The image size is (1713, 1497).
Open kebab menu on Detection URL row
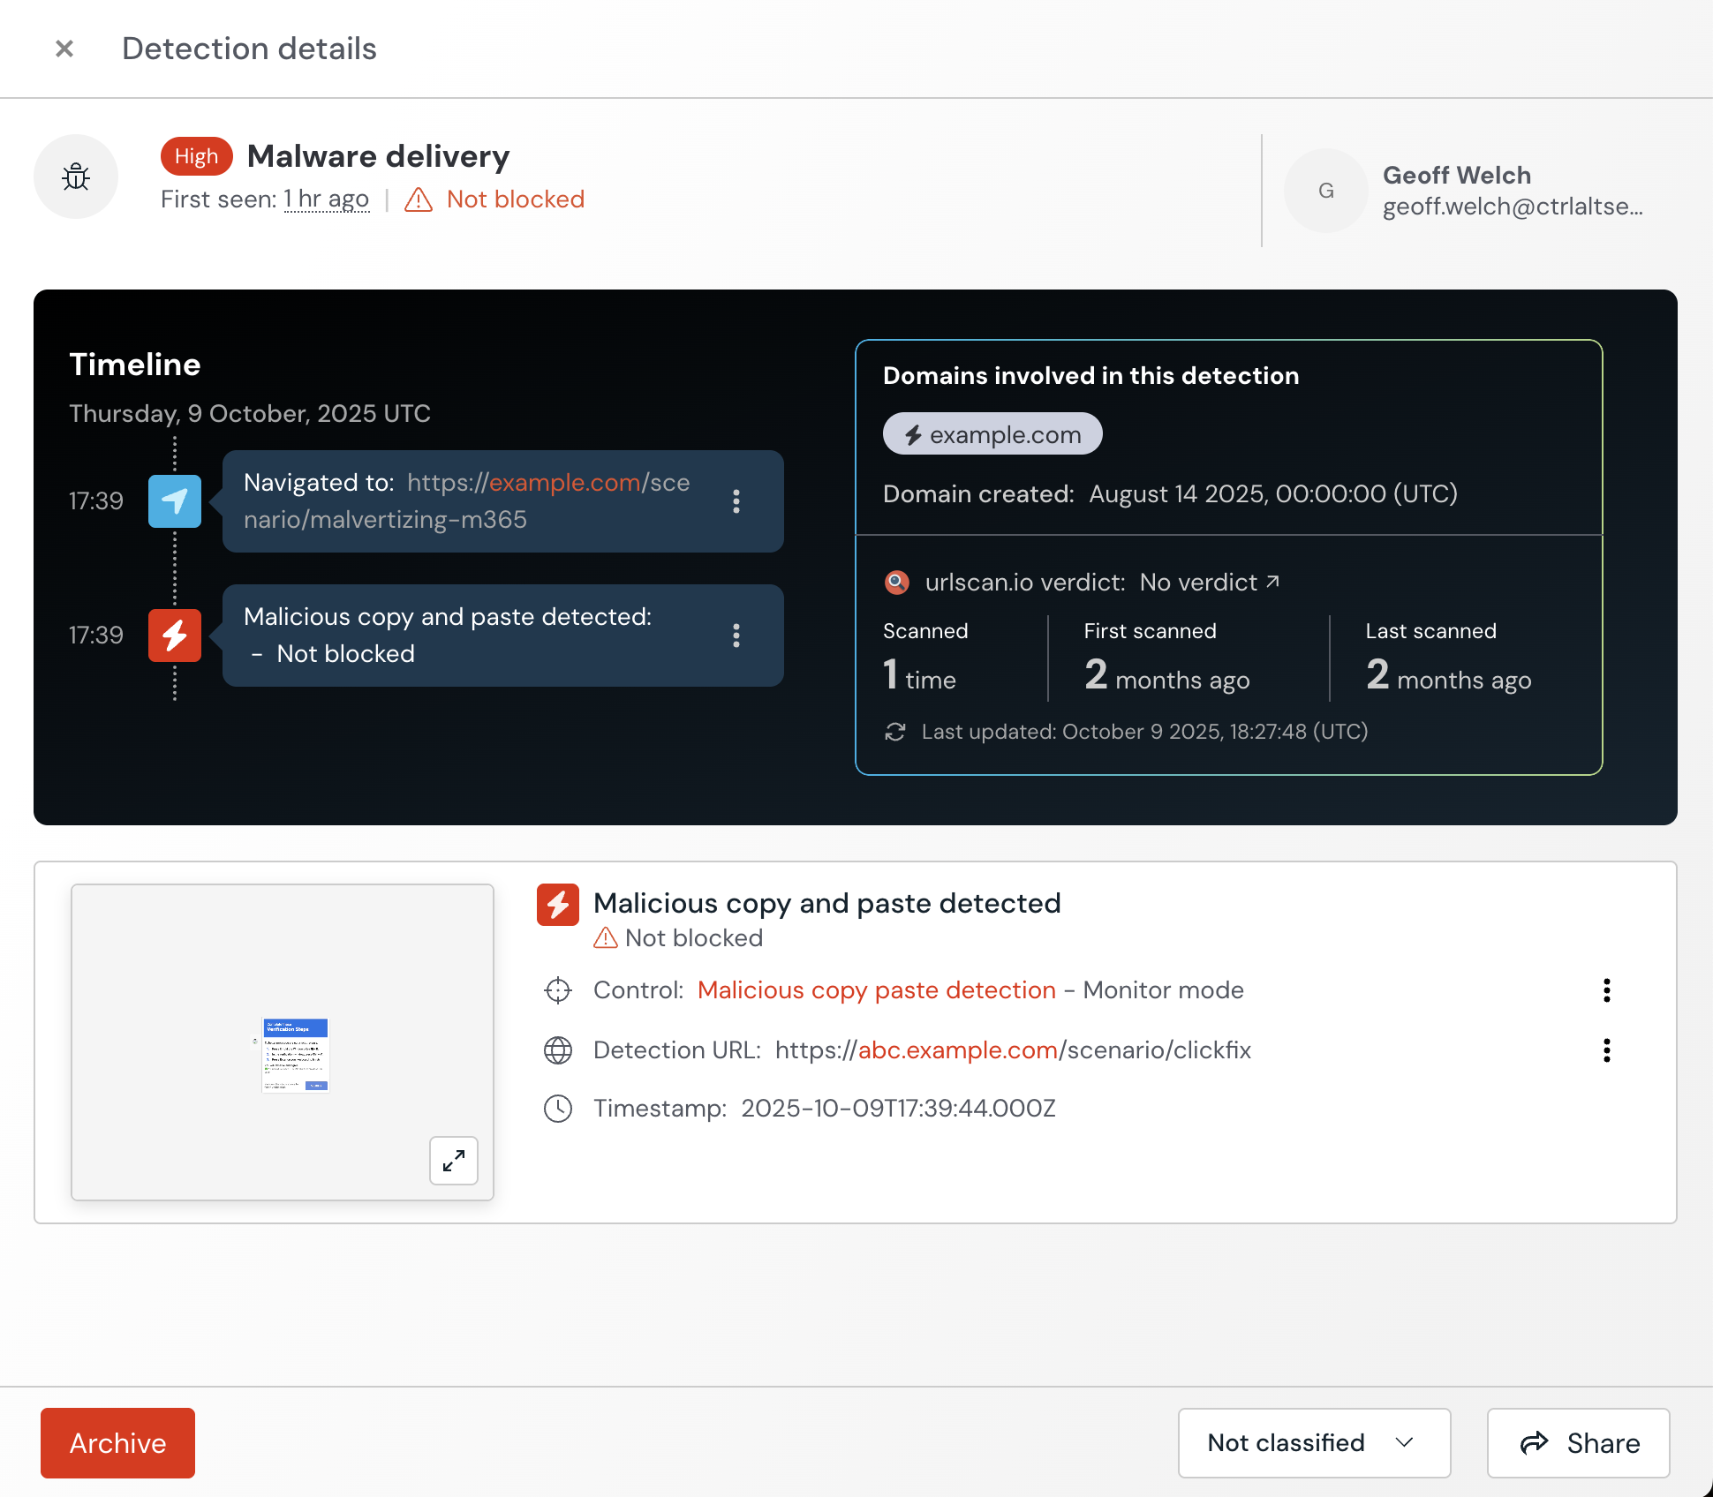point(1606,1050)
